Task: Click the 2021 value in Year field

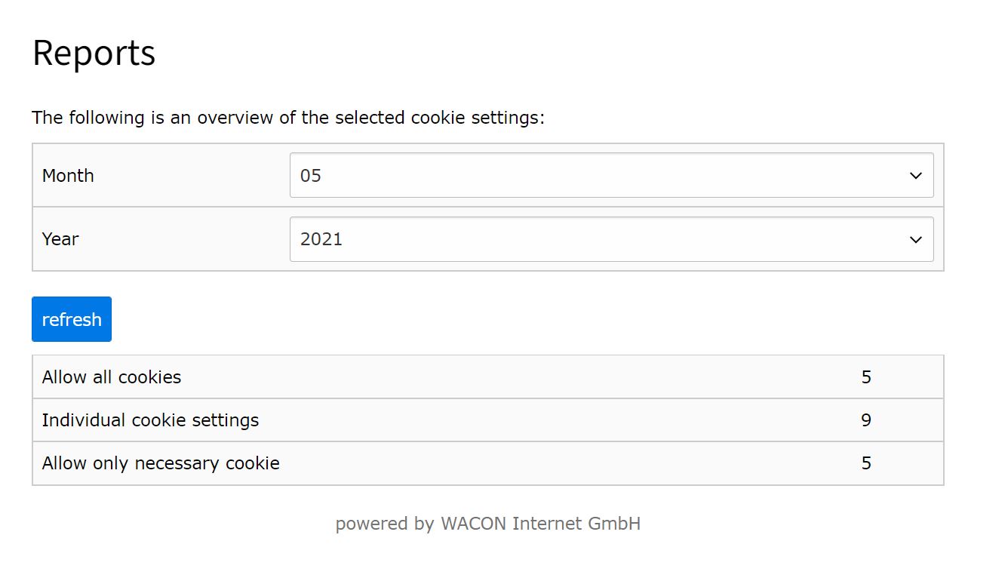Action: coord(321,239)
